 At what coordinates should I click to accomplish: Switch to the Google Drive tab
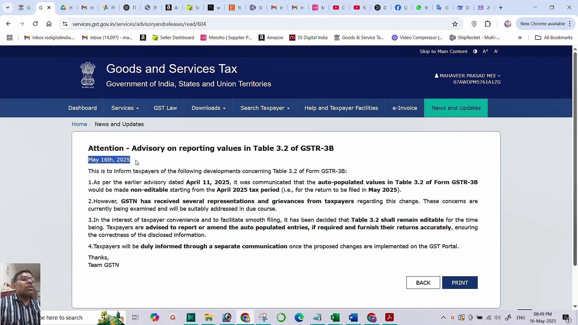(66, 7)
